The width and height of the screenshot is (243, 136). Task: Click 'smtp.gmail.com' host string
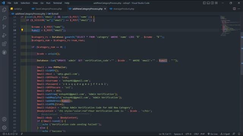[x=68, y=74]
